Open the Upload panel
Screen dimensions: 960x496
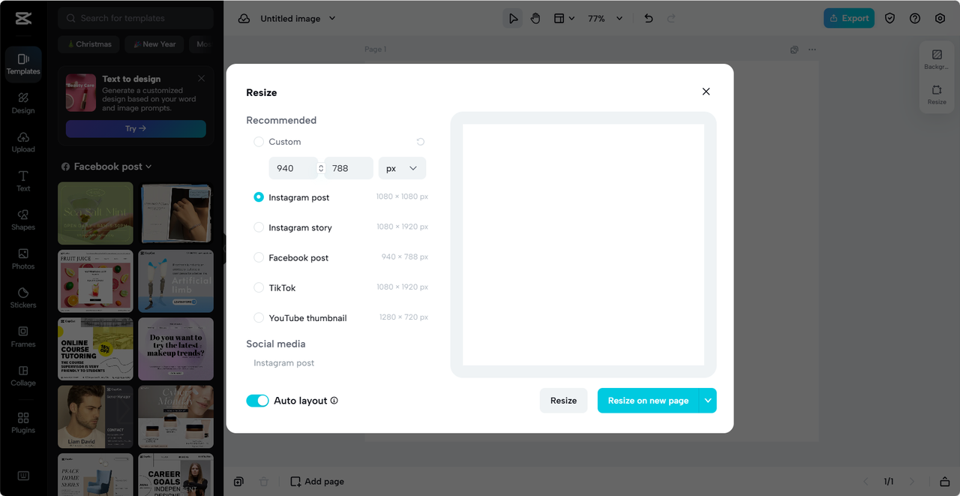[x=23, y=142]
